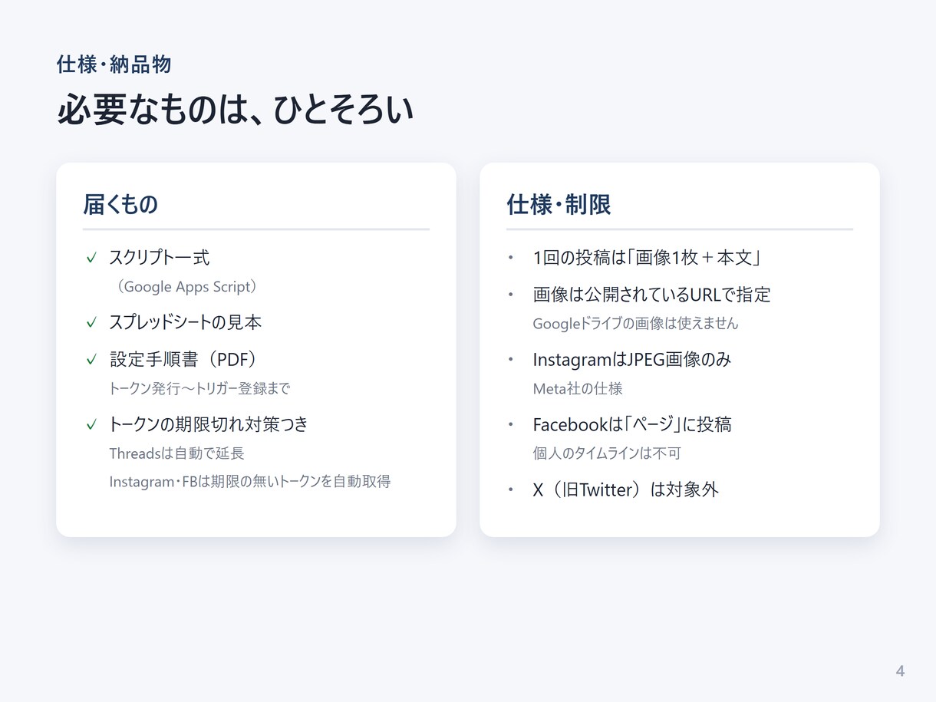Select the text 'Facebookは「ページ」に投稿'
The image size is (936, 702).
tap(632, 424)
